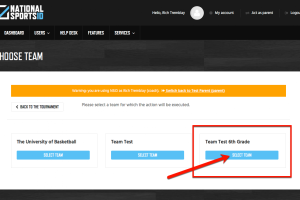Click The University of Basketball title
Image resolution: width=300 pixels, height=200 pixels.
46,142
